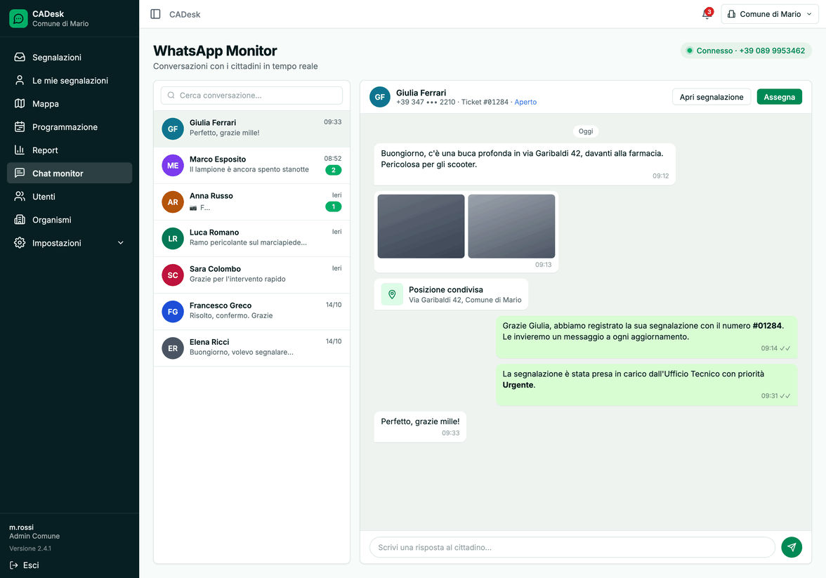Open Elena Ricci 'Buongiorno, volevo segnalare...'
This screenshot has width=826, height=578.
point(251,348)
